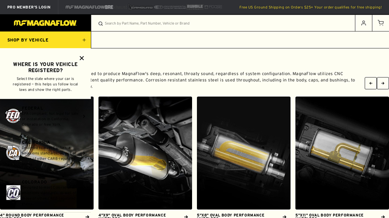Click the Where Is Your Vehicle Registered heading
Screen dimensions: 389x218
45,67
